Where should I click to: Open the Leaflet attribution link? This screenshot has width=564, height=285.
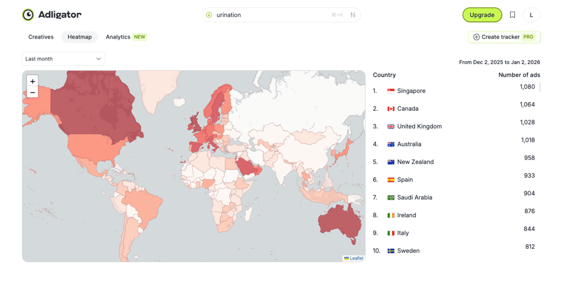click(356, 258)
